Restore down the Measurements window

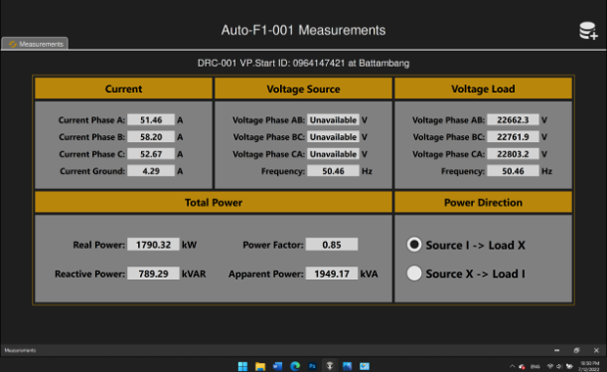pyautogui.click(x=577, y=350)
